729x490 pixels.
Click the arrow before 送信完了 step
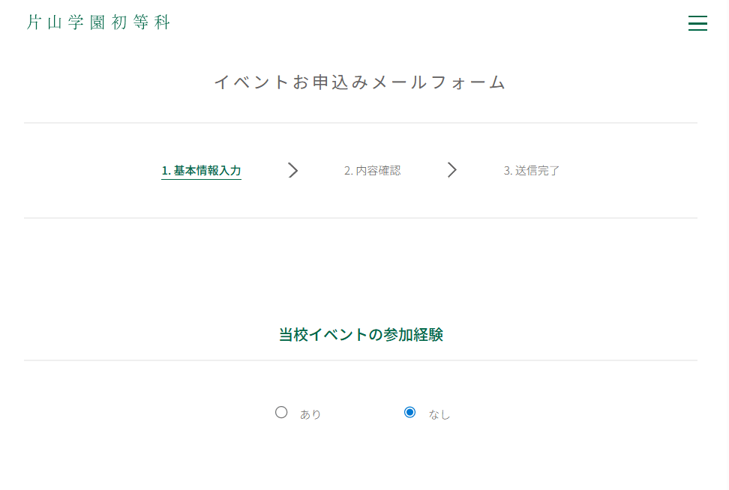[452, 170]
